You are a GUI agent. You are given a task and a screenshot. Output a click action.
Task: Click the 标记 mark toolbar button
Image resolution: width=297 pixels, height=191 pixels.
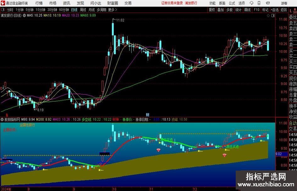tap(265, 10)
